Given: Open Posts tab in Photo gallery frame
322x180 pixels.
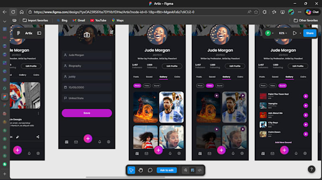Looking at the screenshot, I should 136,77.
